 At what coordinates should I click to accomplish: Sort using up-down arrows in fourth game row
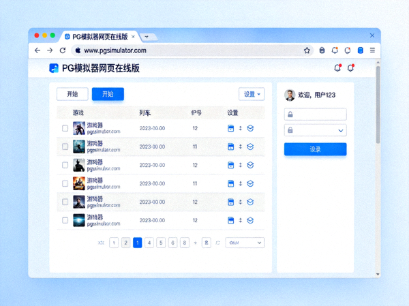click(x=240, y=183)
